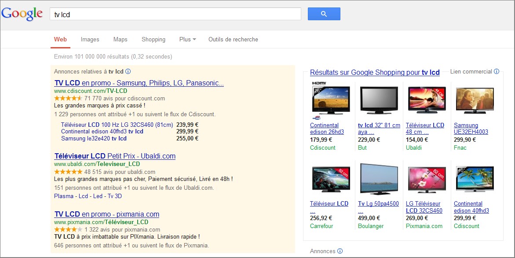Open 'Continental edison 40fhd3' shopping product link
This screenshot has width=515, height=258.
click(x=471, y=207)
